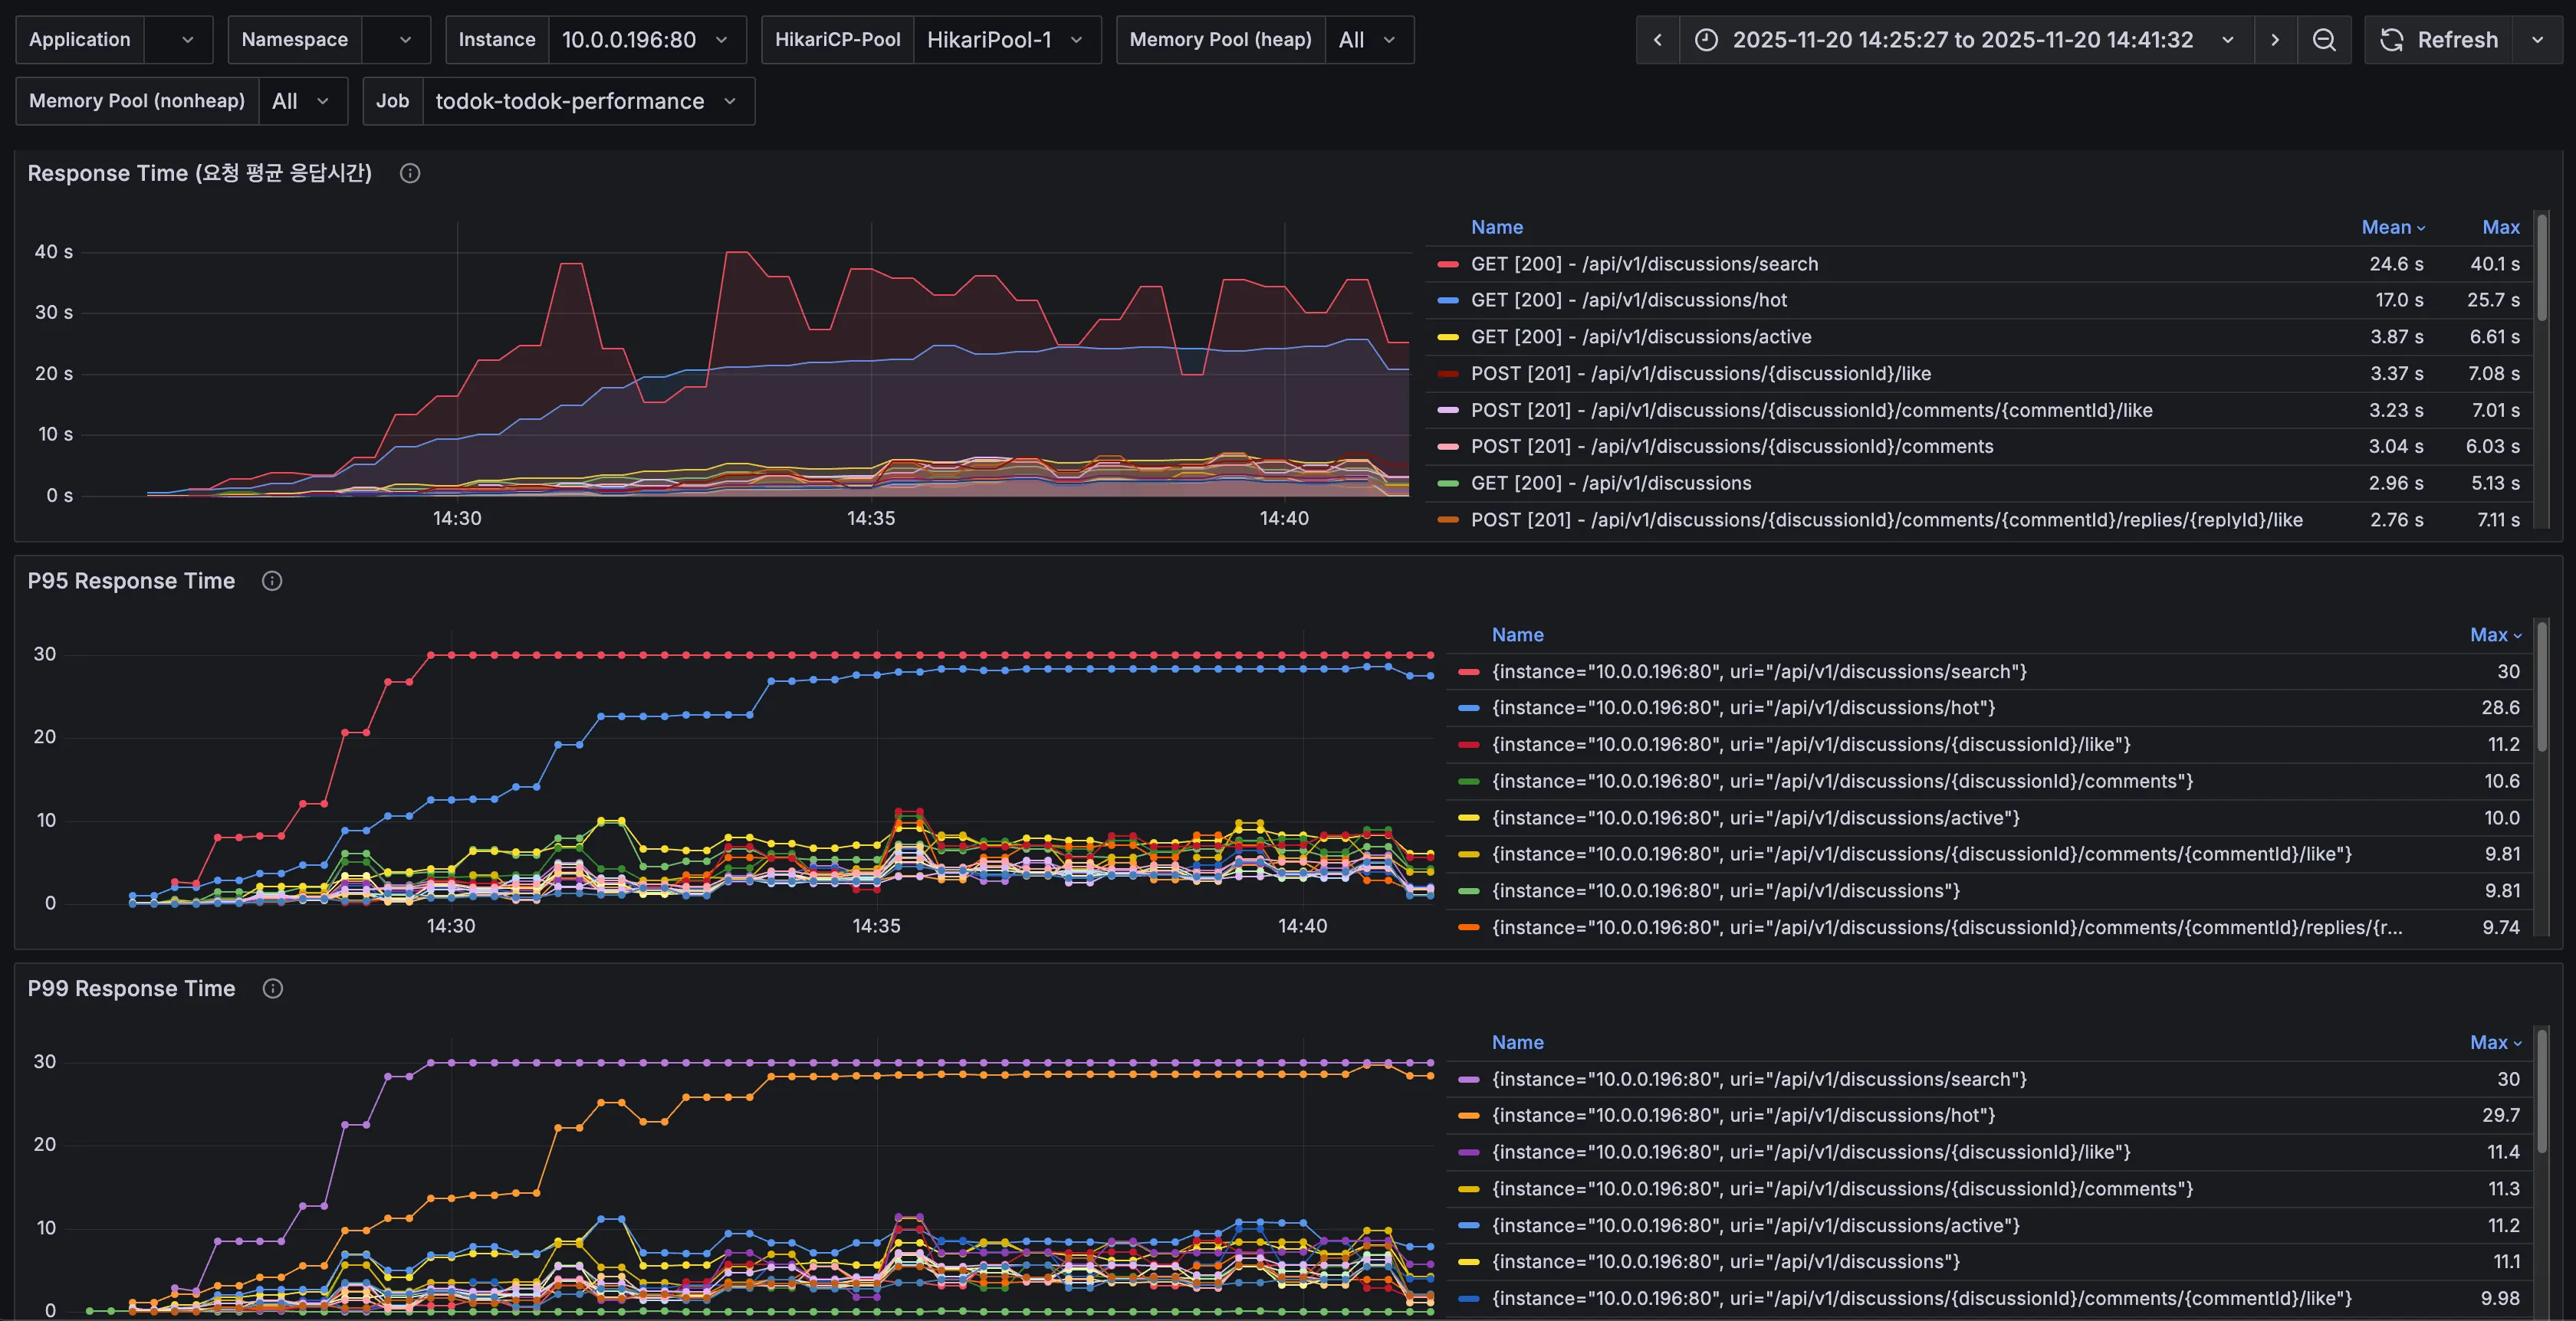Open the Instance 10.0.0.196:80 dropdown
The image size is (2576, 1321).
[x=645, y=40]
